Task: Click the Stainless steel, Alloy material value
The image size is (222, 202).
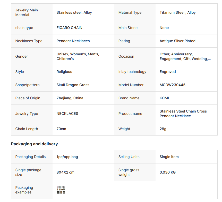Action: pyautogui.click(x=74, y=12)
